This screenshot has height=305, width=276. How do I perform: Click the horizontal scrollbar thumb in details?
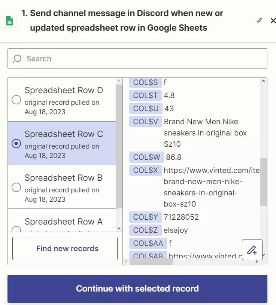click(151, 262)
